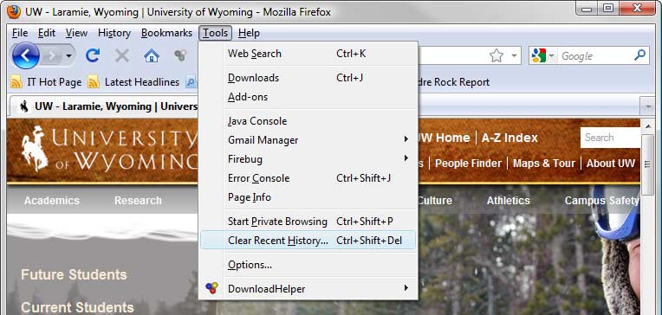662x315 pixels.
Task: Click the page vertical scrollbar thumb
Action: click(647, 164)
